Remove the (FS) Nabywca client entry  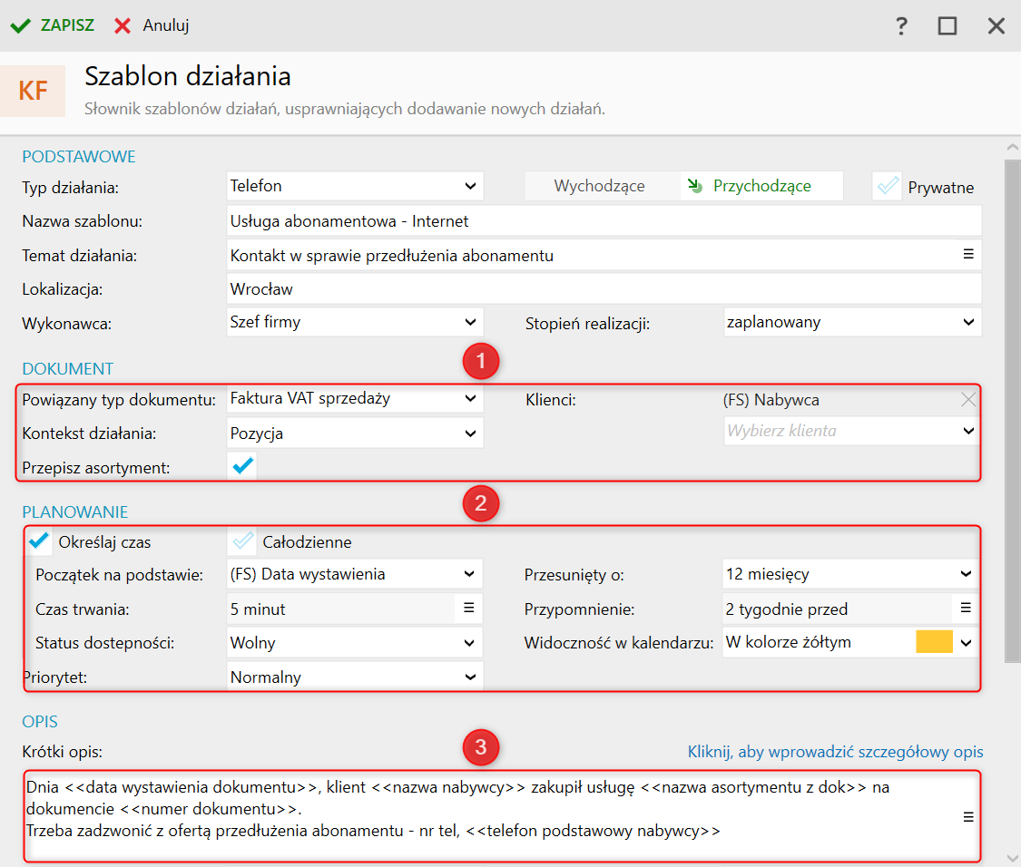pyautogui.click(x=968, y=399)
